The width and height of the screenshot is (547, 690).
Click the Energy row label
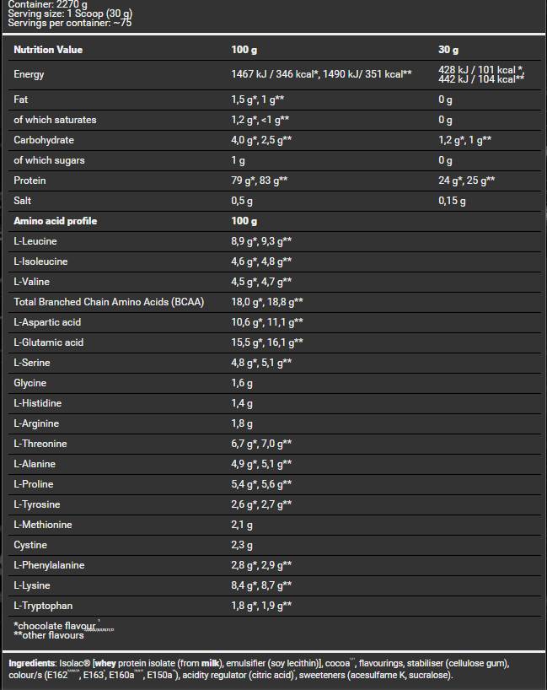29,74
